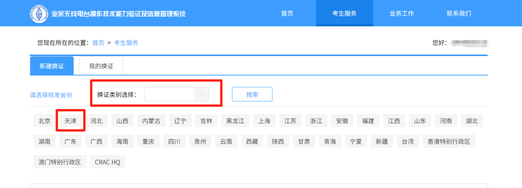
Task: Select the 甘肃 province button
Action: pyautogui.click(x=304, y=142)
